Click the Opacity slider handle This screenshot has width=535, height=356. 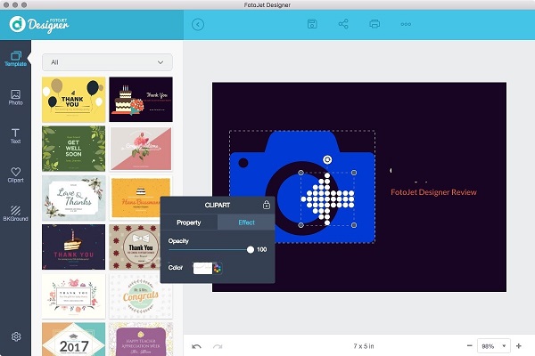pyautogui.click(x=250, y=250)
